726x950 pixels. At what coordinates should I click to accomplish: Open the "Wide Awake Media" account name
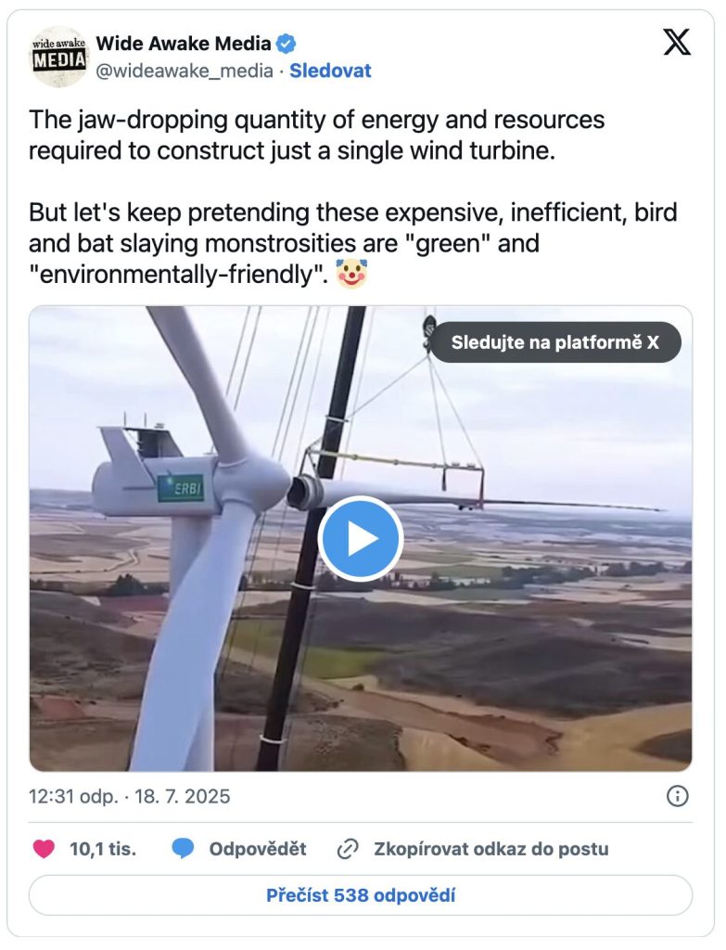click(x=184, y=43)
